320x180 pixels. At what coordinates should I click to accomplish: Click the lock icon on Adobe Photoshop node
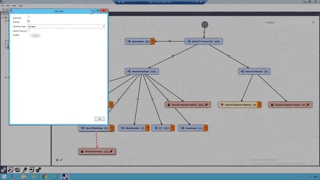(x=82, y=151)
